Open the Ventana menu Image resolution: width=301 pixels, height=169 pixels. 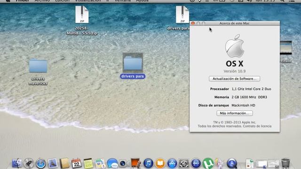(x=123, y=1)
